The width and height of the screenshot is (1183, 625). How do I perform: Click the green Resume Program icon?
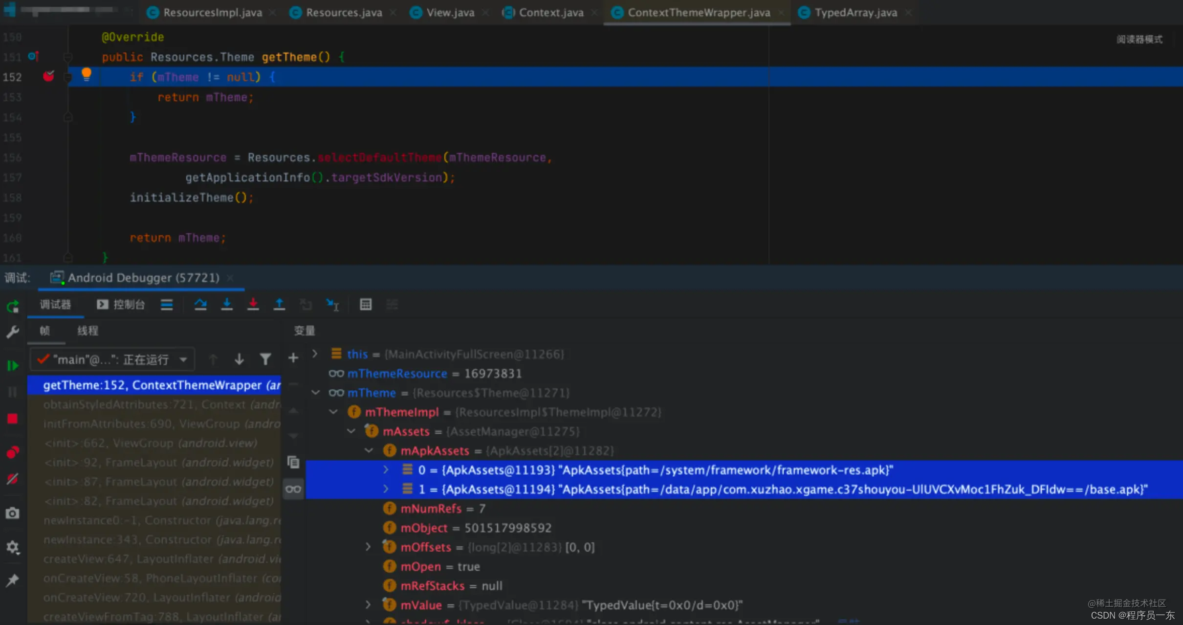tap(13, 366)
